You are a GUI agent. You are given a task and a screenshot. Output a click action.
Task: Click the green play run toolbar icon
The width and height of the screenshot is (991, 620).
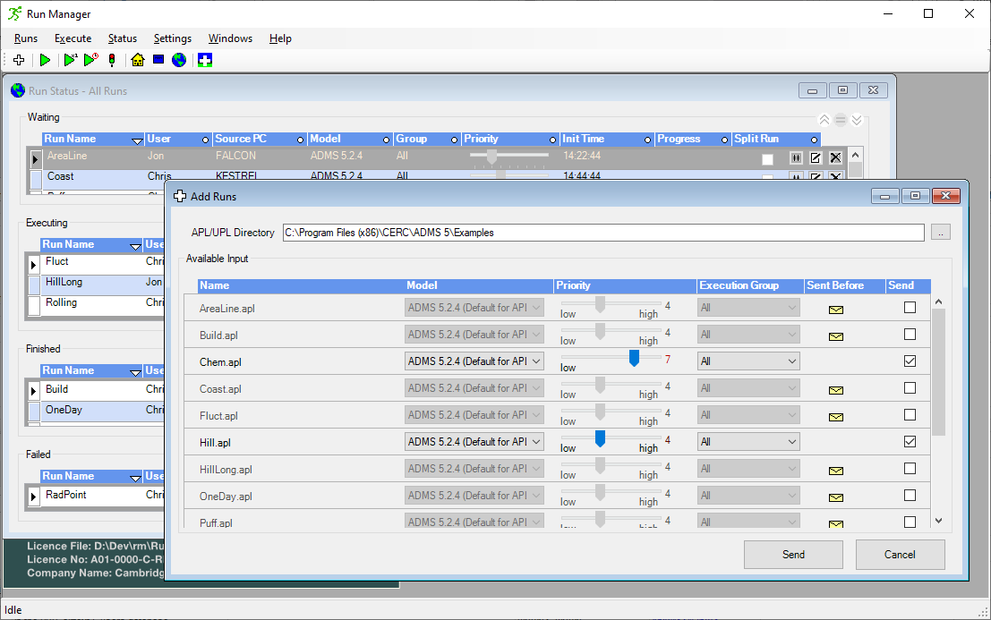pos(45,60)
